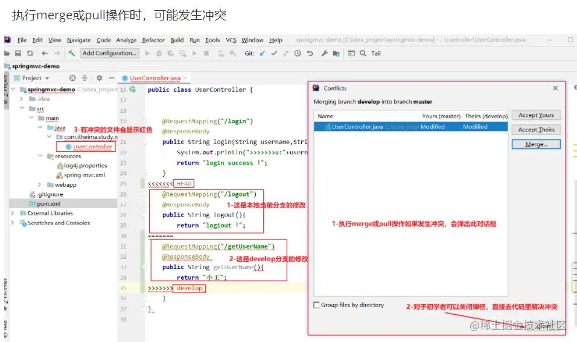The image size is (577, 342).
Task: Click the Theirs (develop) column header
Action: coord(486,116)
